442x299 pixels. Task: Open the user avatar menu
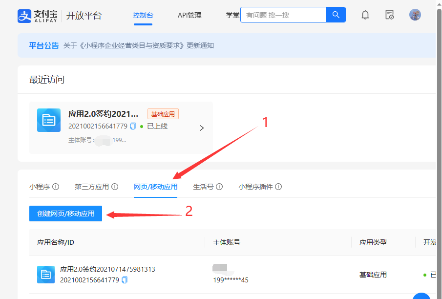pyautogui.click(x=415, y=15)
